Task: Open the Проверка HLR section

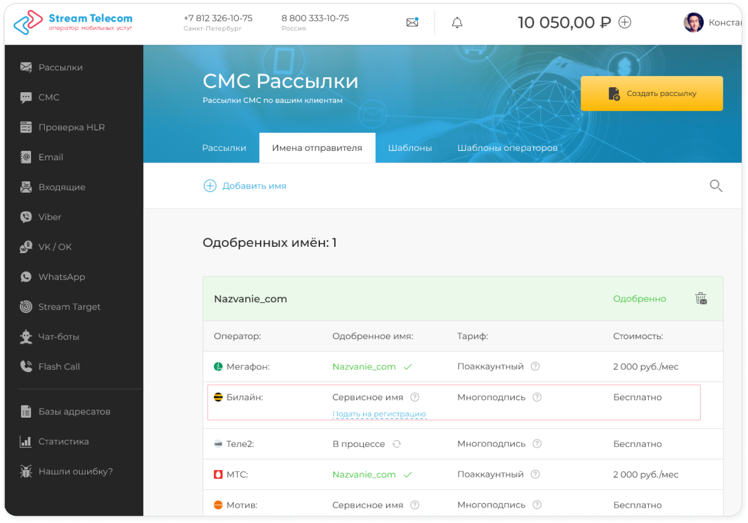Action: 71,127
